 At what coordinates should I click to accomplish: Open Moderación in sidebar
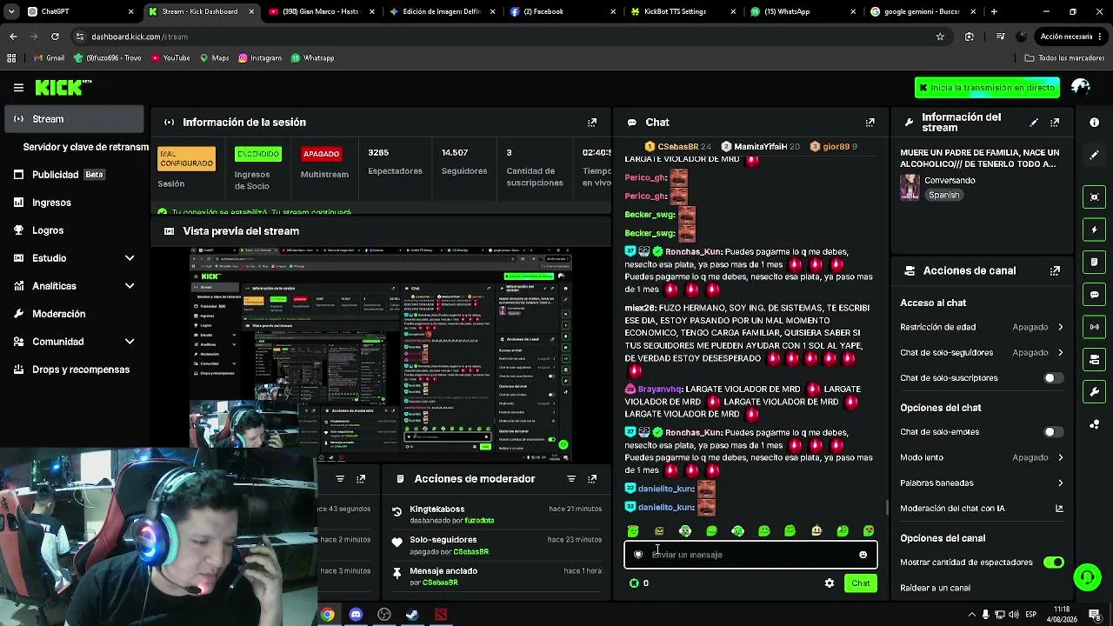pyautogui.click(x=74, y=314)
